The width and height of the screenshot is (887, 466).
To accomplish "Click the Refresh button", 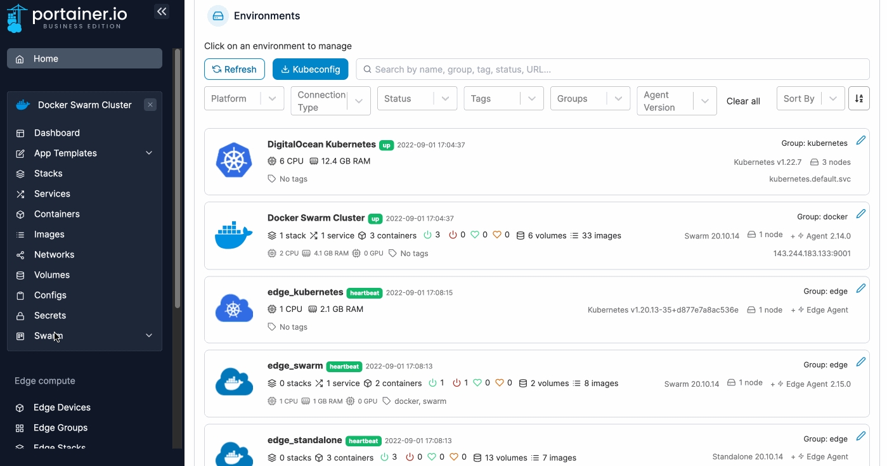I will [x=234, y=69].
